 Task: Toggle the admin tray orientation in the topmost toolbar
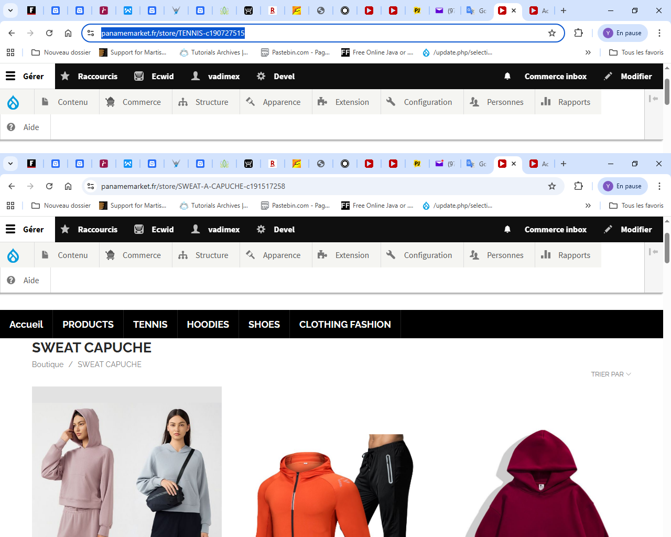point(653,99)
